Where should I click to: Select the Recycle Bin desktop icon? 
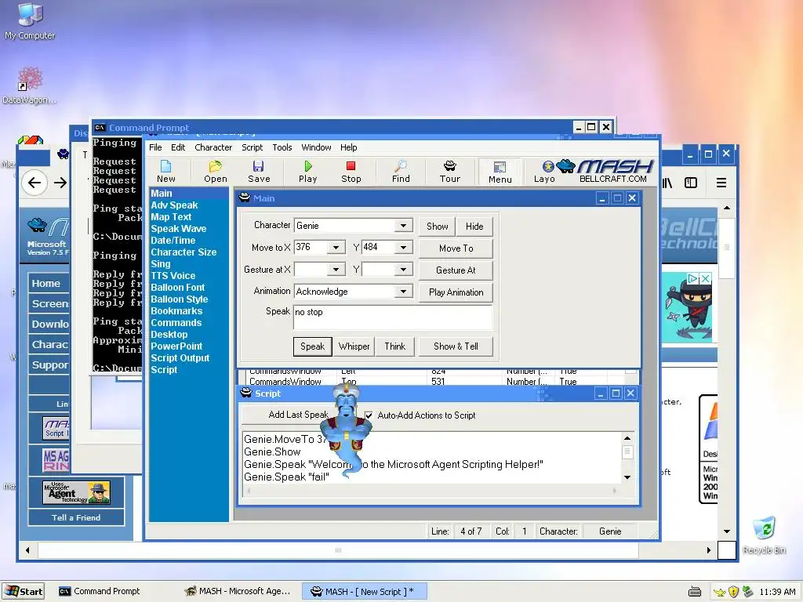tap(764, 535)
